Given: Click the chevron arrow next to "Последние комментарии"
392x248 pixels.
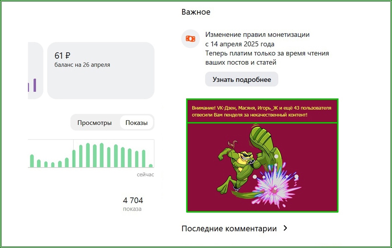Looking at the screenshot, I should [x=285, y=228].
